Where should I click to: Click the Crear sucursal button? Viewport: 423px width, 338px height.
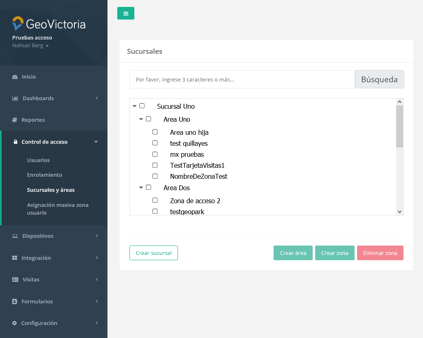coord(153,253)
